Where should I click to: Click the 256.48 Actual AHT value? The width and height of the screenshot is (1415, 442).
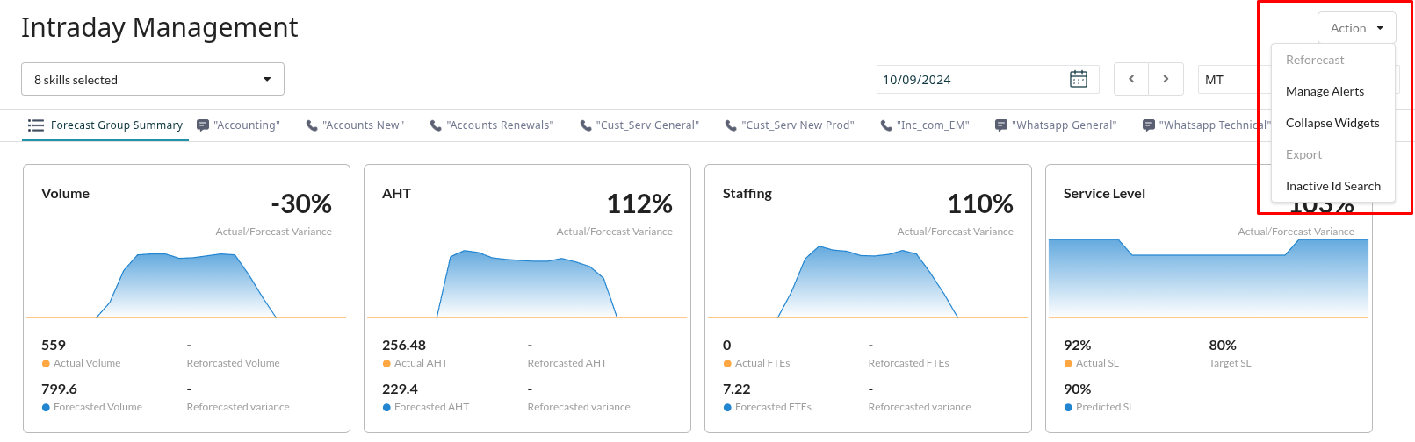point(404,346)
